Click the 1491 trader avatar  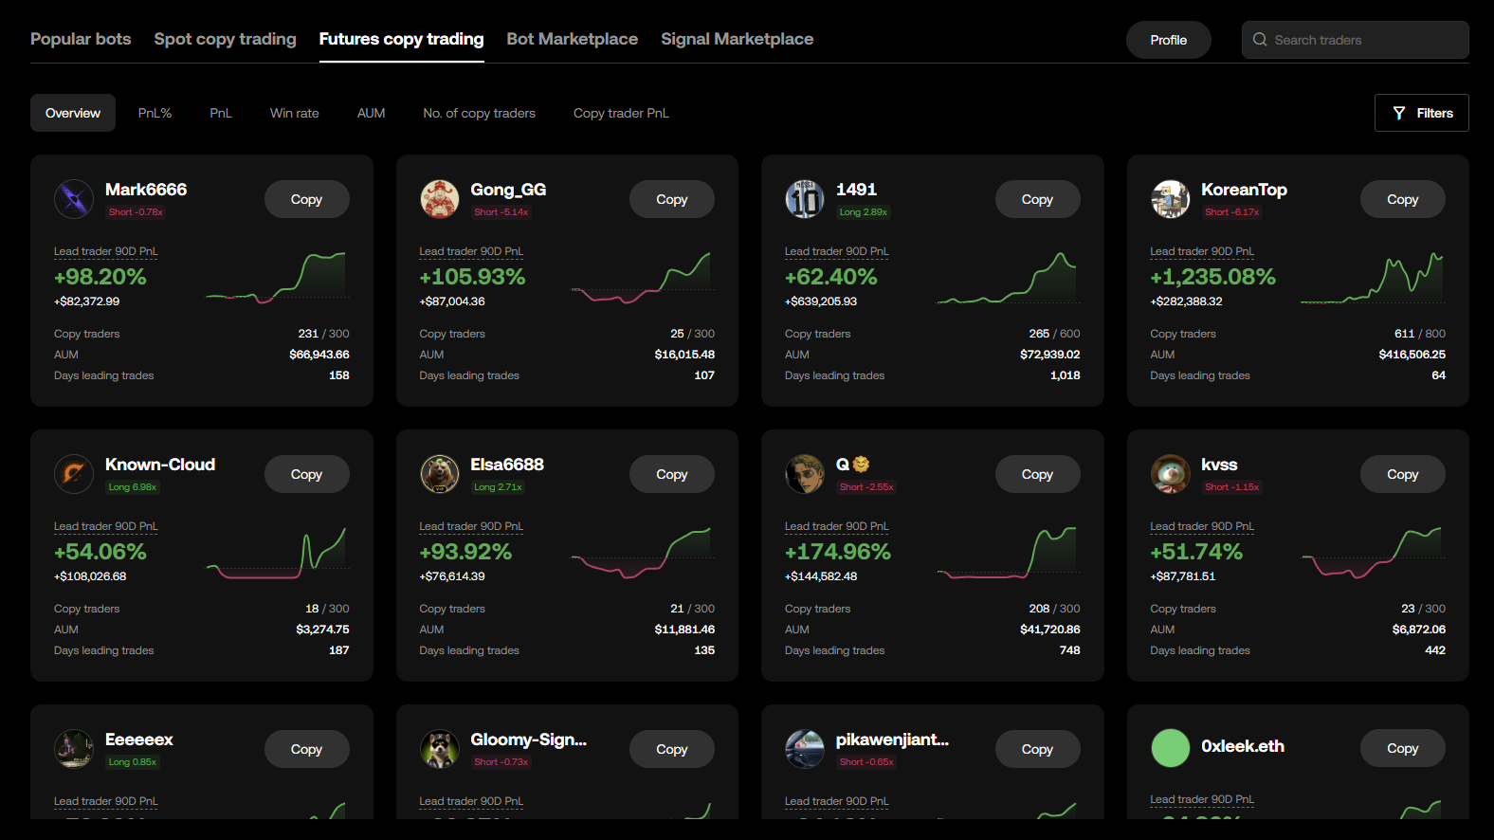[x=805, y=199]
